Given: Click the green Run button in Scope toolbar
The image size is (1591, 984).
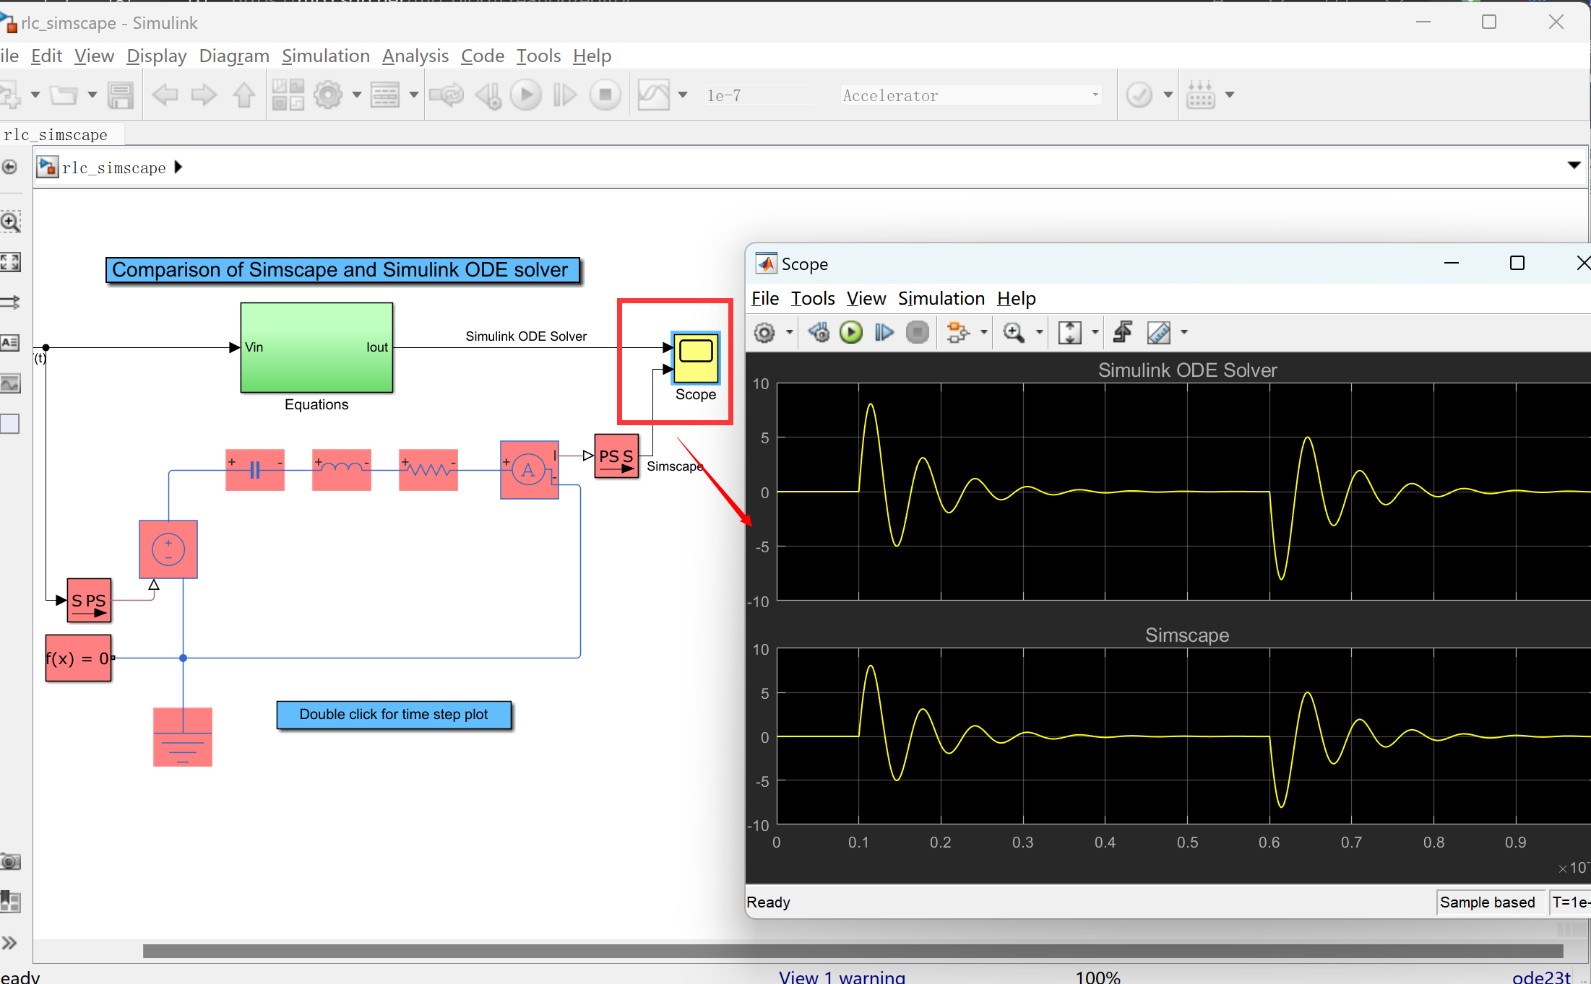Looking at the screenshot, I should tap(850, 333).
